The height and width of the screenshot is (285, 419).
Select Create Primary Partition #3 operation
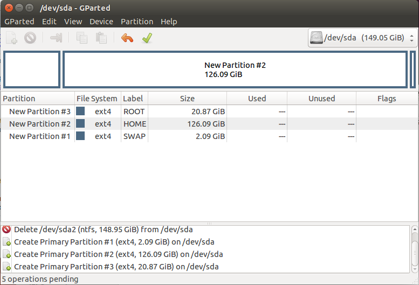(x=205, y=266)
